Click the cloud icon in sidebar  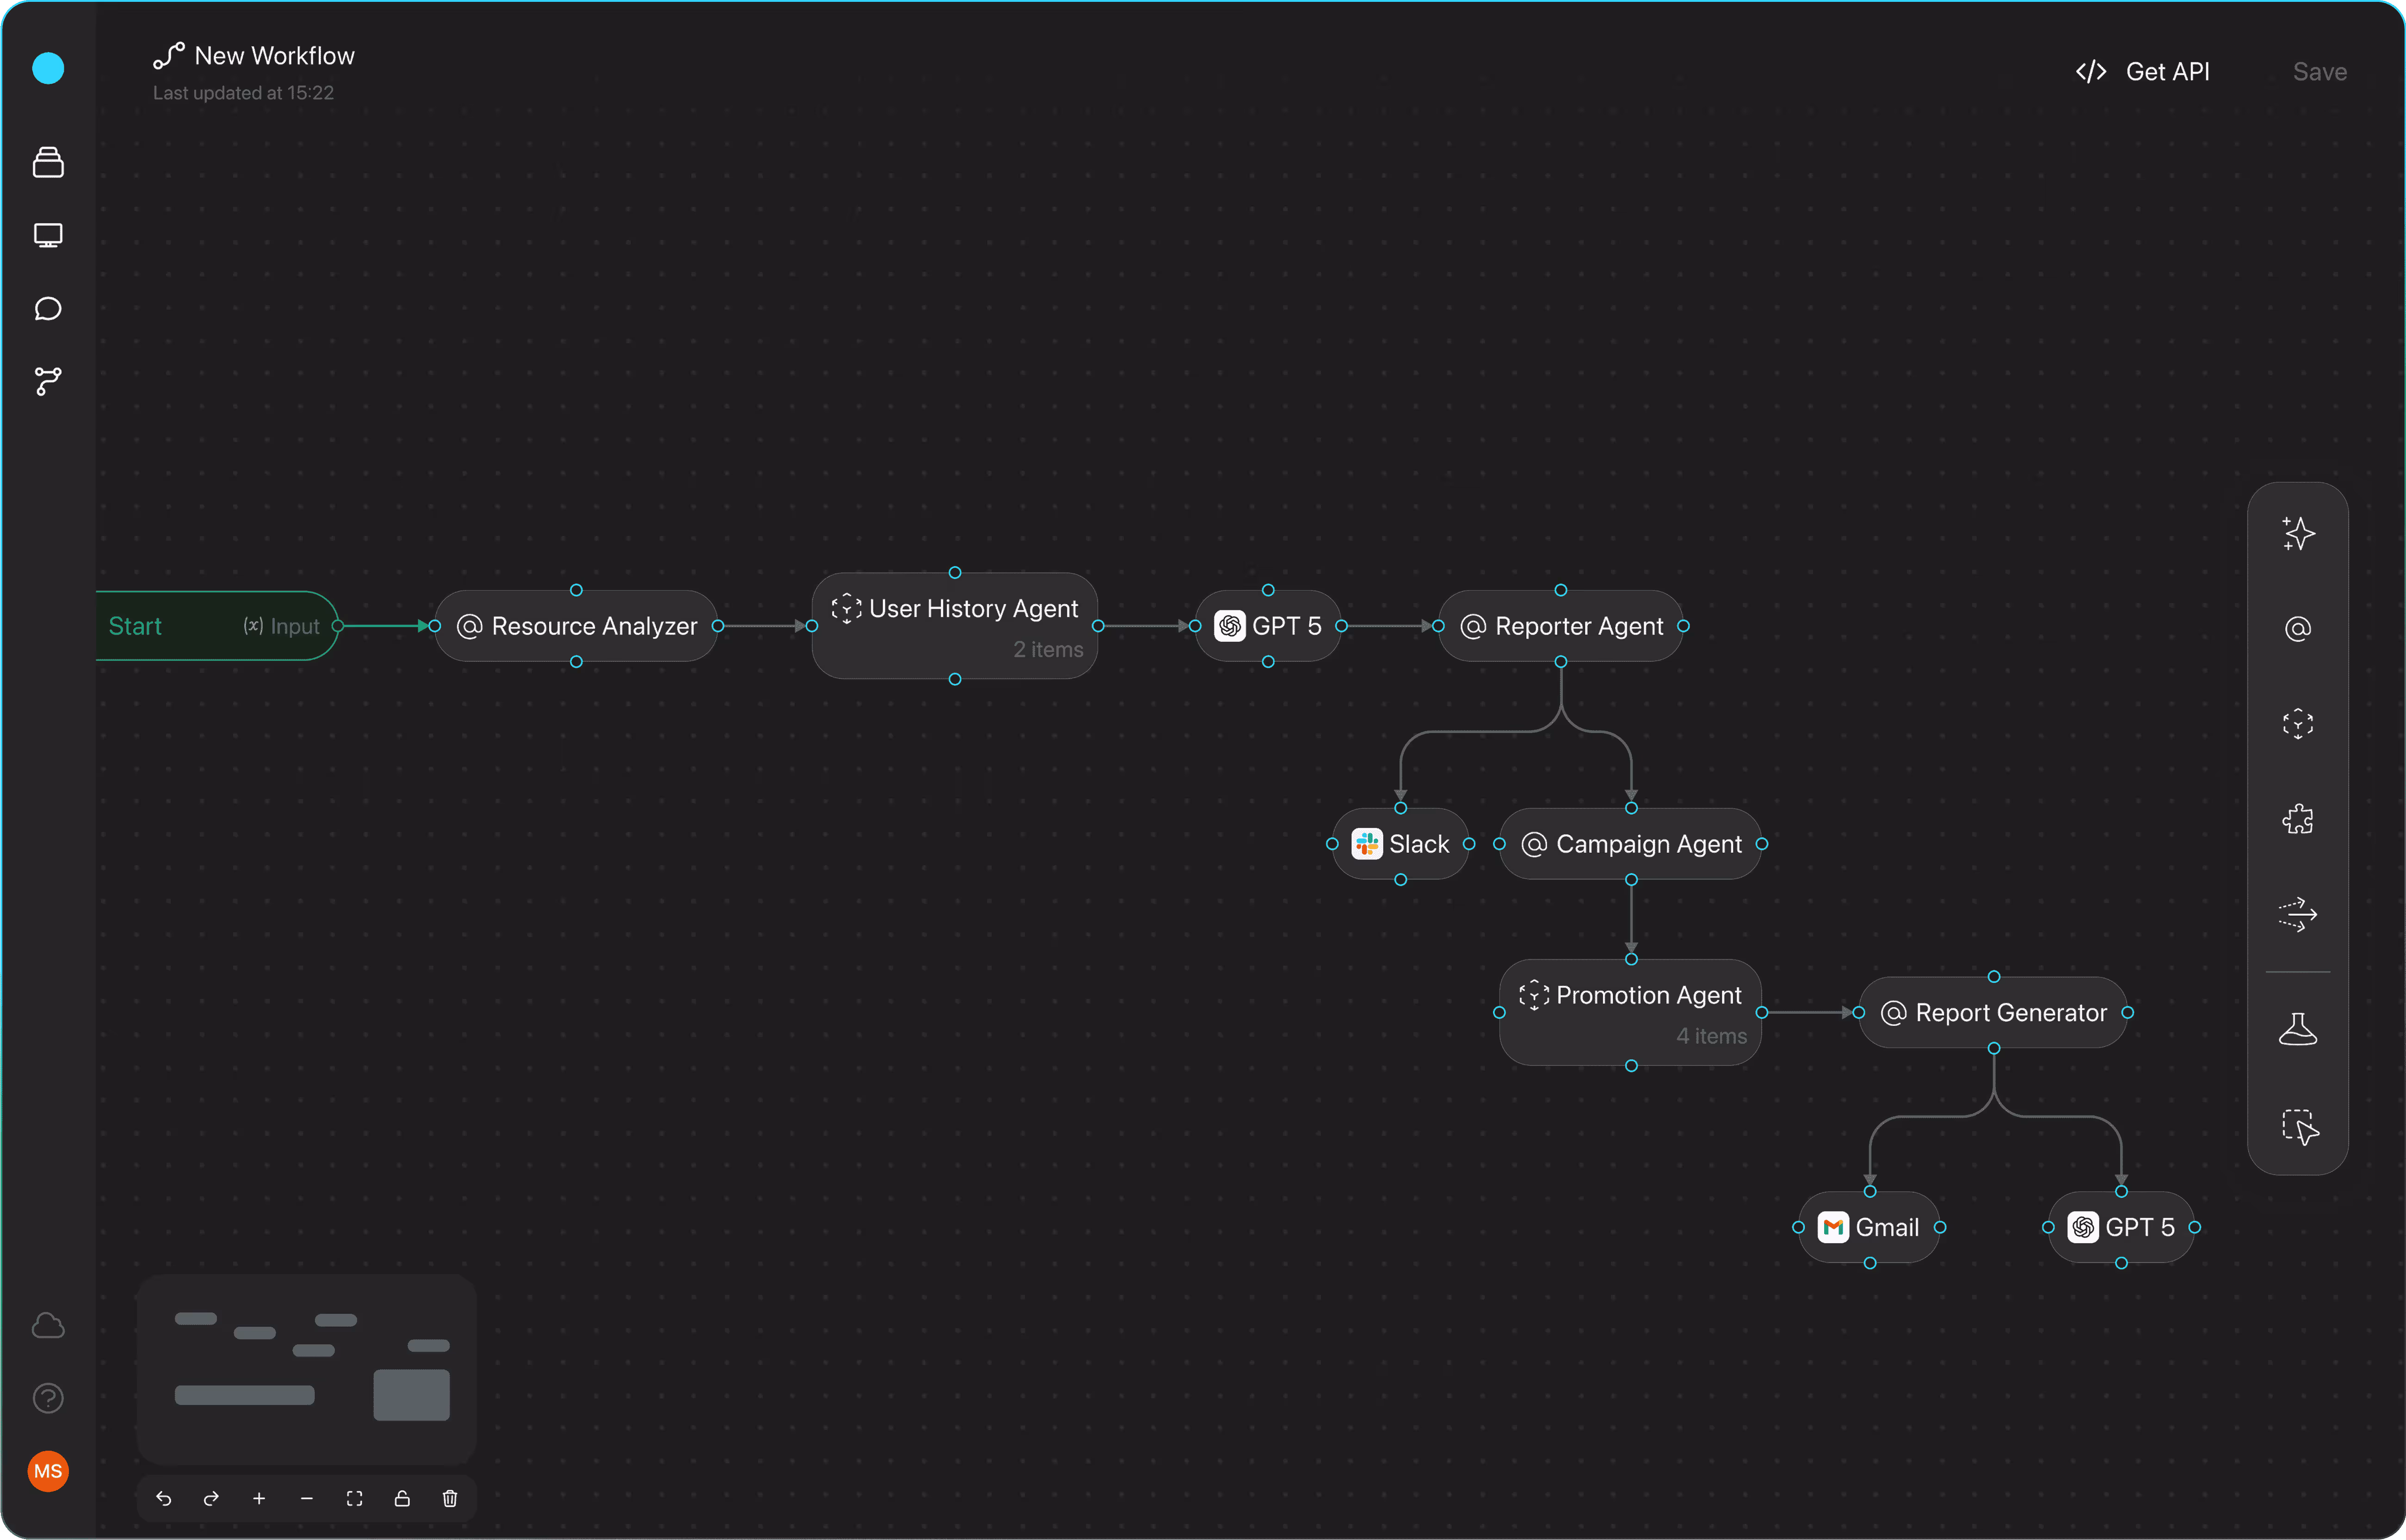click(48, 1326)
